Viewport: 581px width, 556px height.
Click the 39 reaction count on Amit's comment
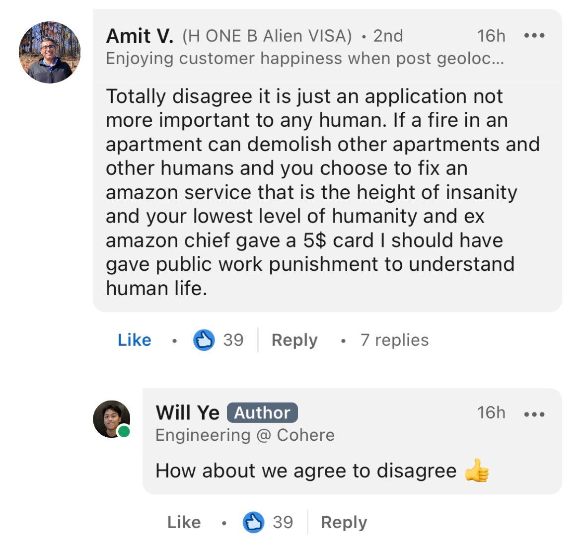coord(233,340)
